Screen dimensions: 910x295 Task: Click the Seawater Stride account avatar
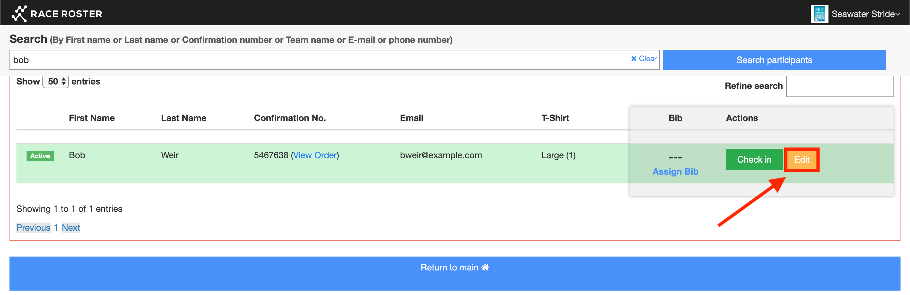point(819,14)
